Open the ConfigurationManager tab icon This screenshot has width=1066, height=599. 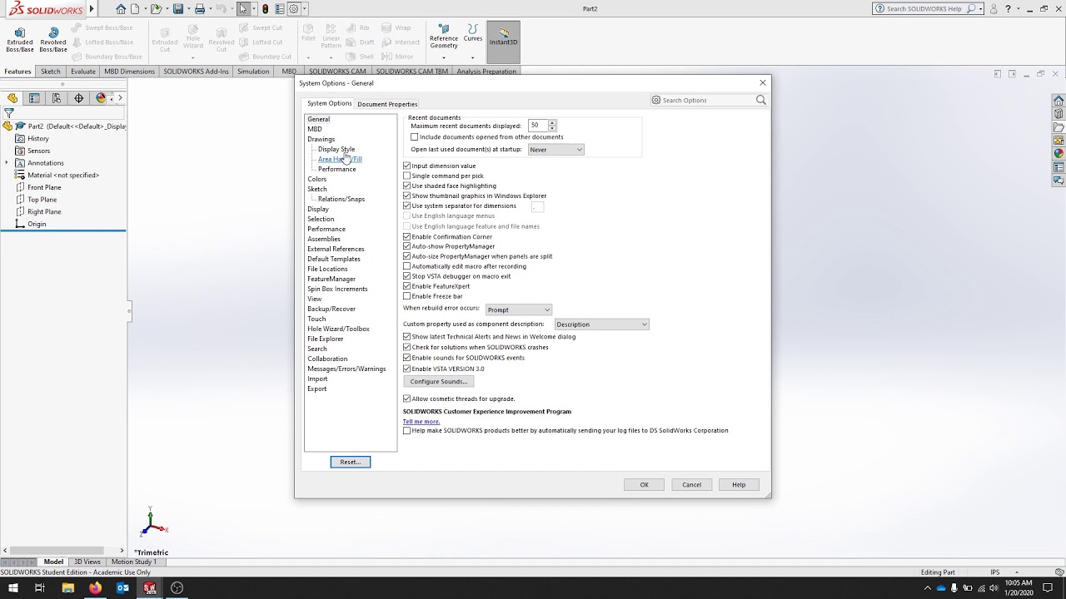coord(57,98)
